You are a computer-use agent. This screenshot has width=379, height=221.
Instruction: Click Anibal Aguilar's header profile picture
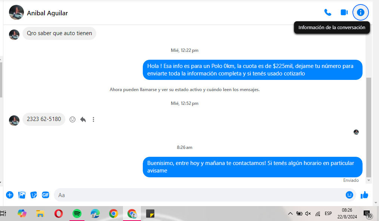point(16,12)
